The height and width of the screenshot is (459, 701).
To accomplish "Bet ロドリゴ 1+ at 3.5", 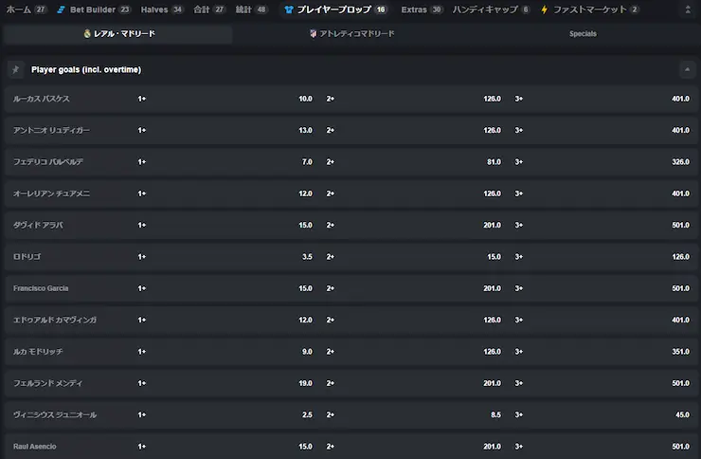I will tap(225, 257).
